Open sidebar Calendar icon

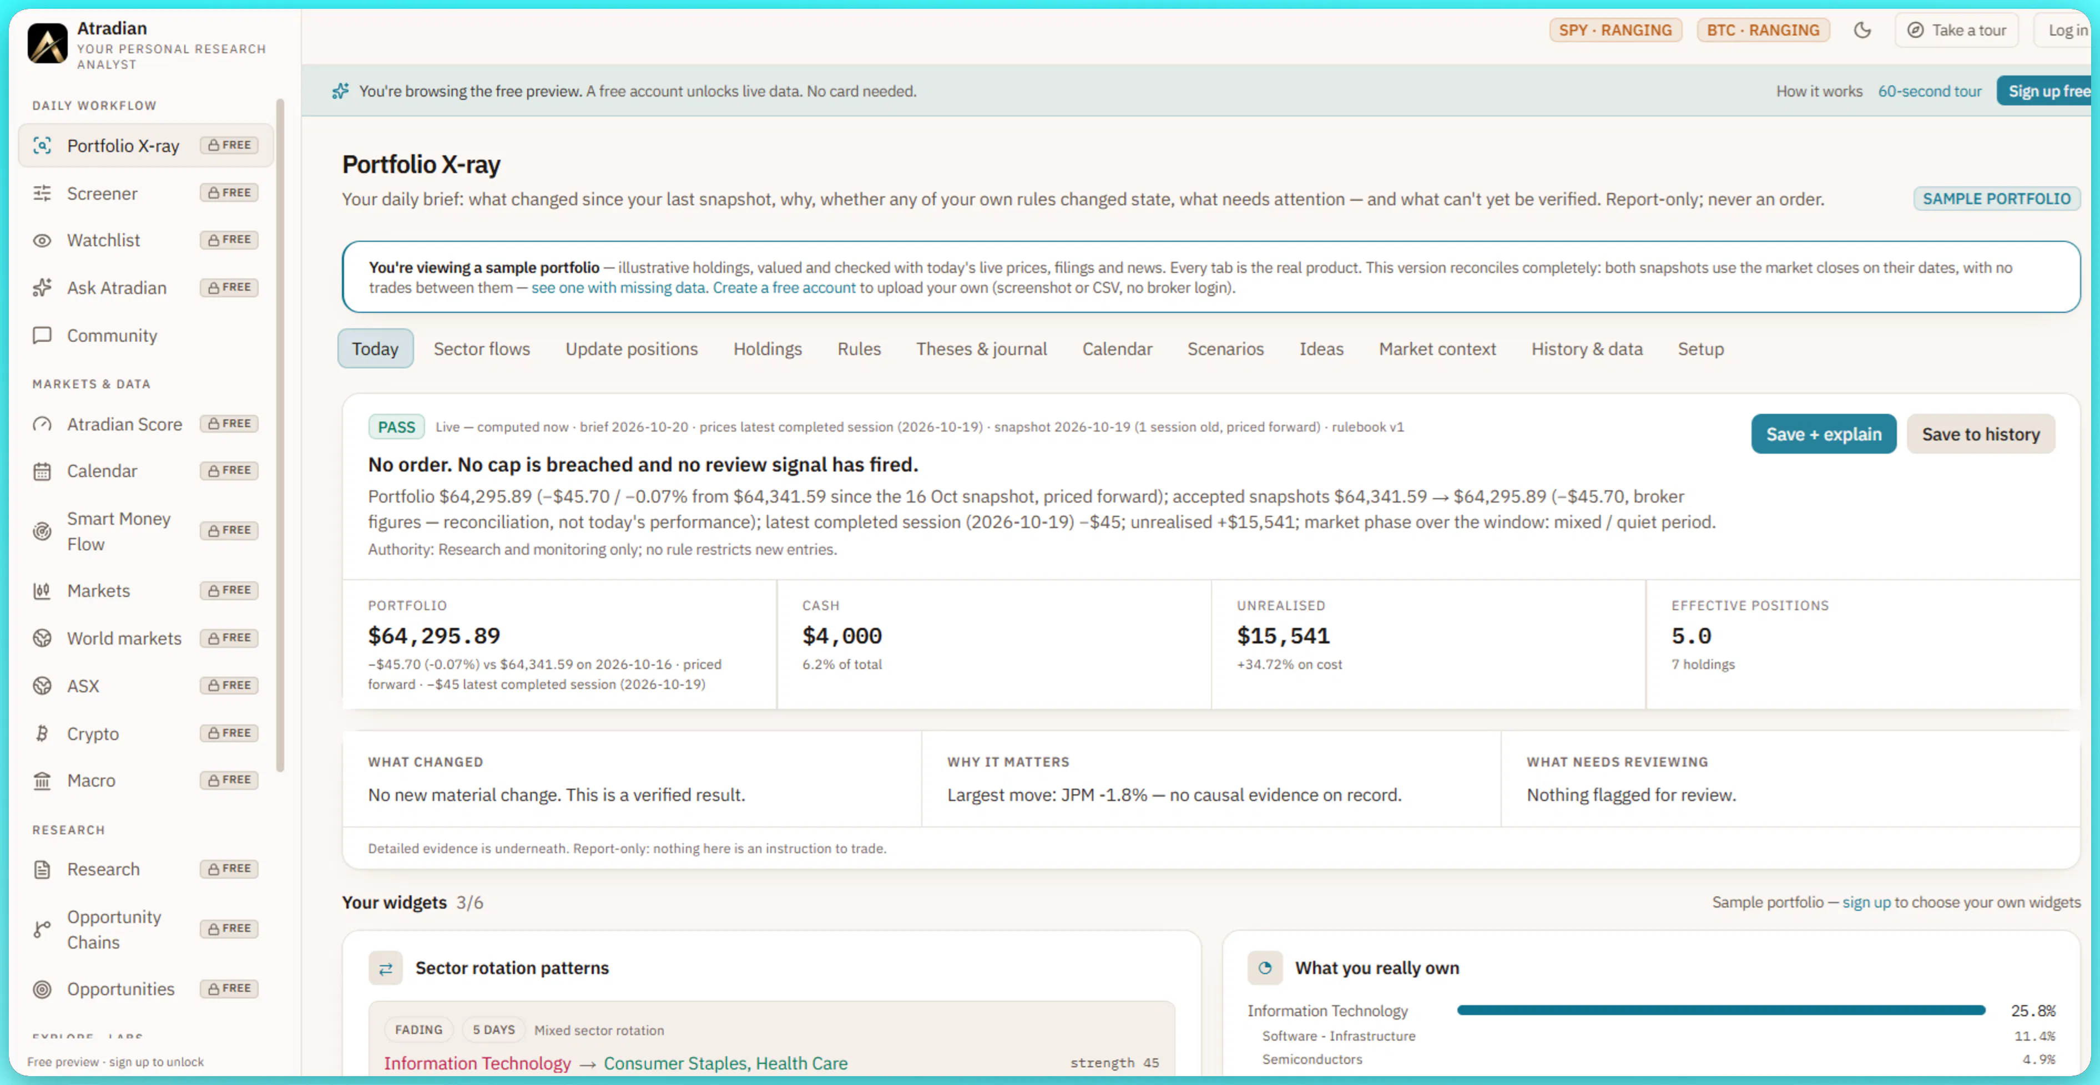click(42, 471)
